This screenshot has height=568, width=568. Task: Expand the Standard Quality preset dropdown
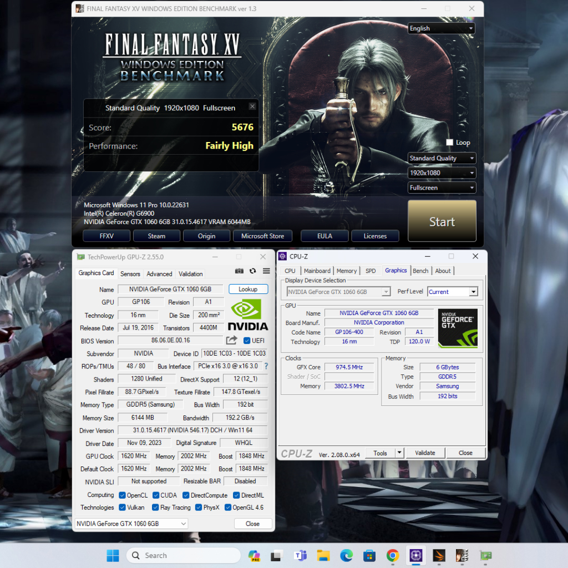click(x=442, y=158)
